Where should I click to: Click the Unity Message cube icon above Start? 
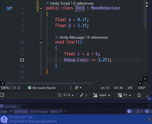click(57, 37)
